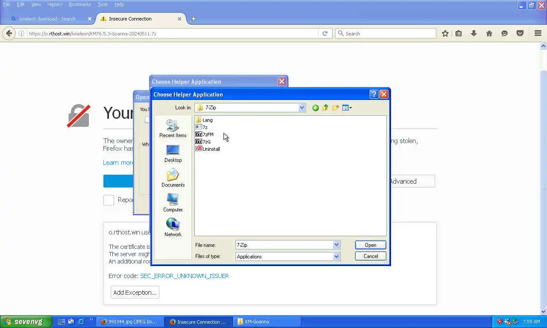Go to the Firefox Home icon
The width and height of the screenshot is (547, 328).
pos(489,33)
